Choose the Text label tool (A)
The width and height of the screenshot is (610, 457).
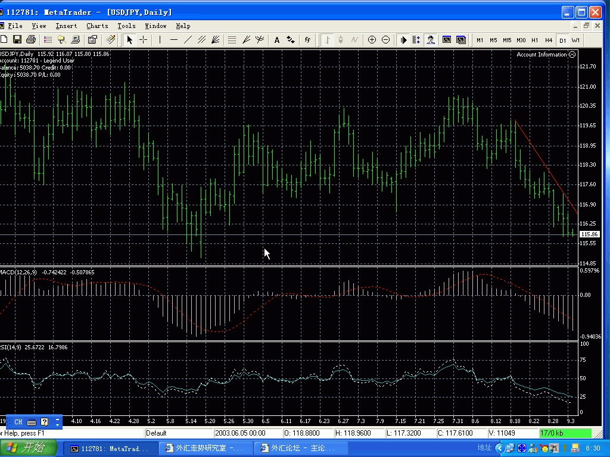[x=276, y=40]
